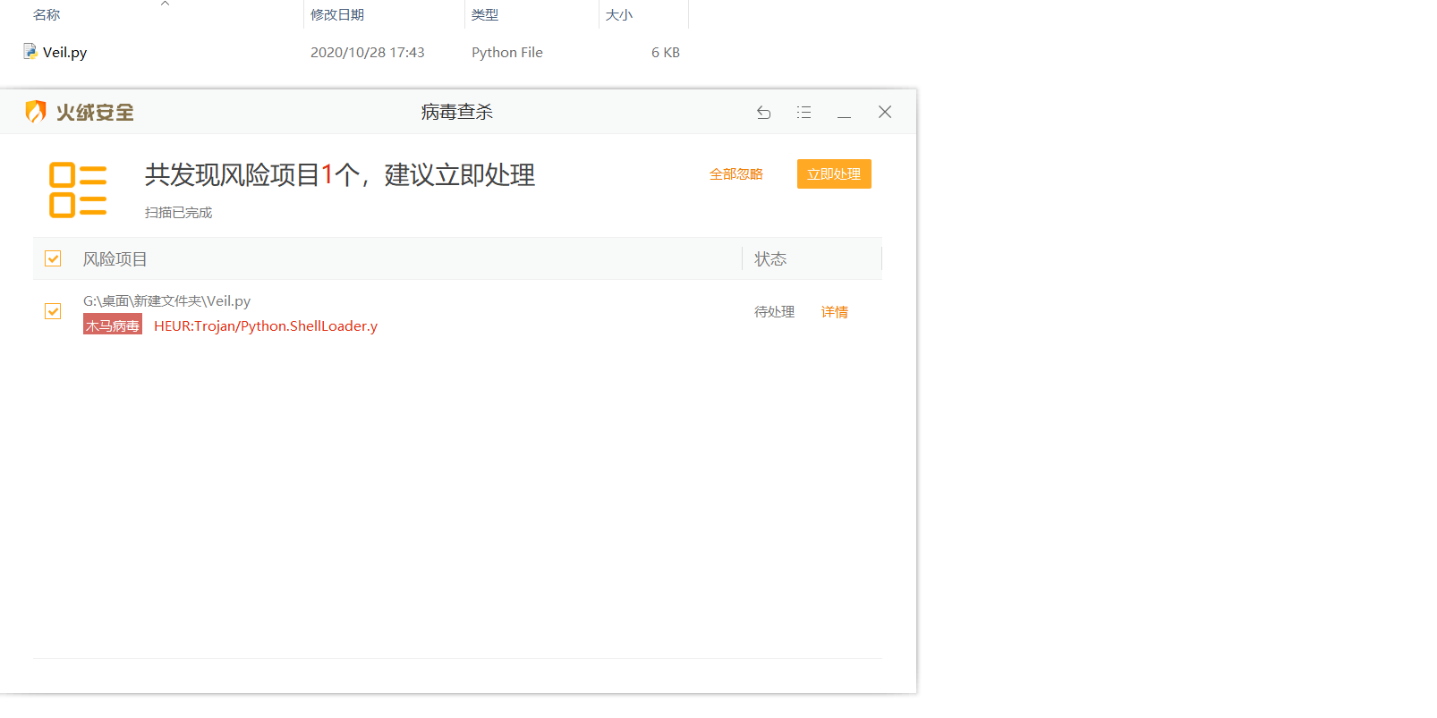Click the red 木马病毒 tag
Viewport: 1437px width, 718px height.
coord(113,325)
